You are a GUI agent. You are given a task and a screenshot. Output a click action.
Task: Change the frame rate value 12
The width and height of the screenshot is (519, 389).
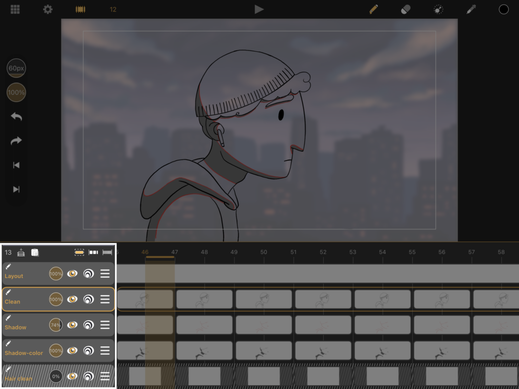tap(113, 10)
